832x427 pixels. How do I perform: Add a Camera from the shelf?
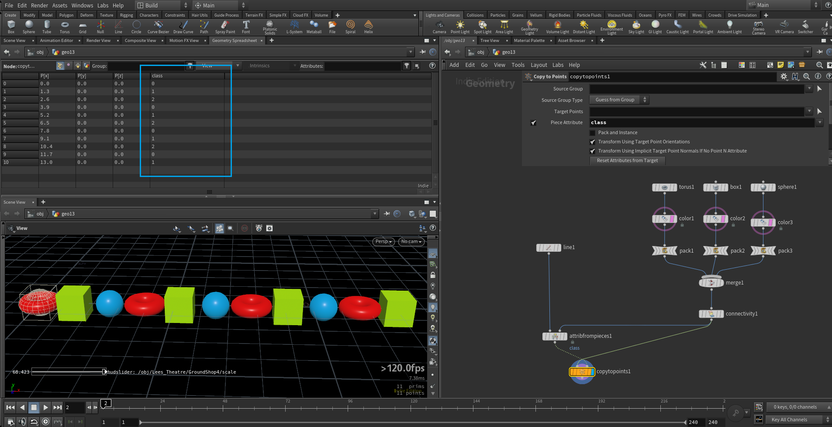click(439, 27)
